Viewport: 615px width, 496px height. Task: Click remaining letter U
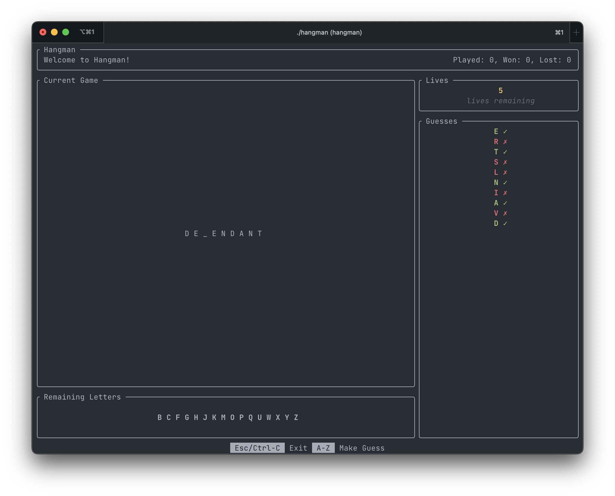(260, 417)
